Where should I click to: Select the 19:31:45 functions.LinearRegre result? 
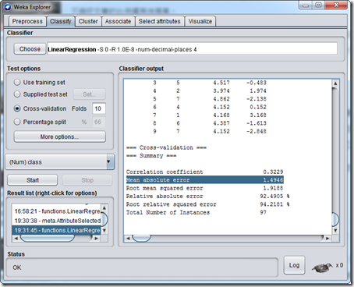click(56, 230)
